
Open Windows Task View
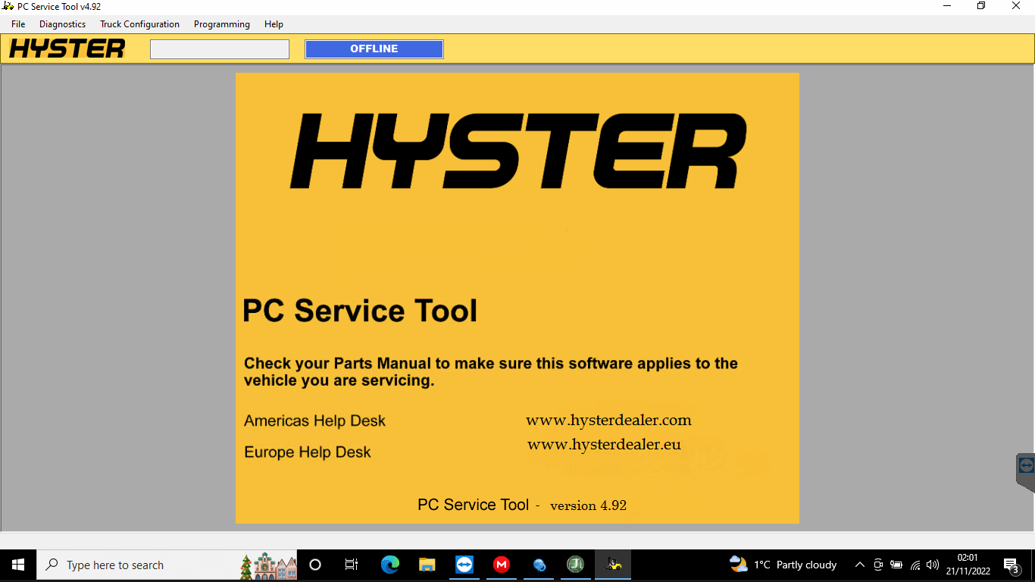(x=352, y=565)
